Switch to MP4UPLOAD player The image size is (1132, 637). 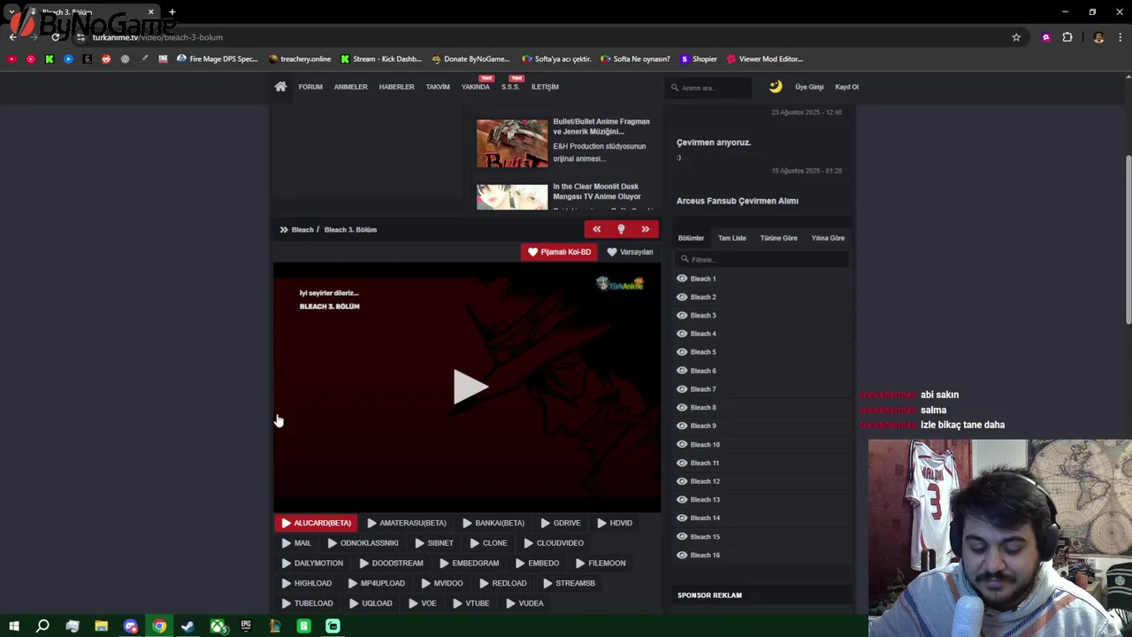pyautogui.click(x=376, y=584)
